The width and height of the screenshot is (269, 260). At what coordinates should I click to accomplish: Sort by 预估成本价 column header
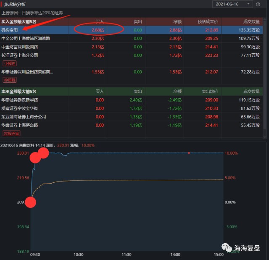[x=208, y=21]
